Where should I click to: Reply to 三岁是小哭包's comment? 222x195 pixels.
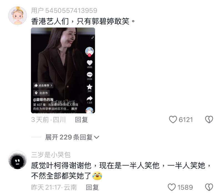(92, 187)
